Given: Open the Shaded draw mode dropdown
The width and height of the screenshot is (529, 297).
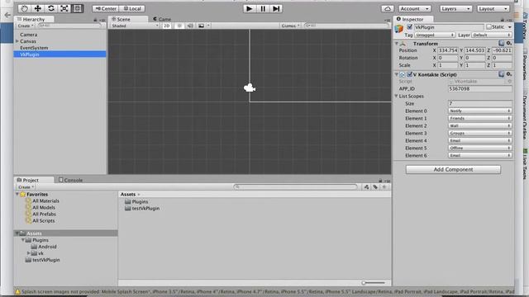Looking at the screenshot, I should 135,26.
